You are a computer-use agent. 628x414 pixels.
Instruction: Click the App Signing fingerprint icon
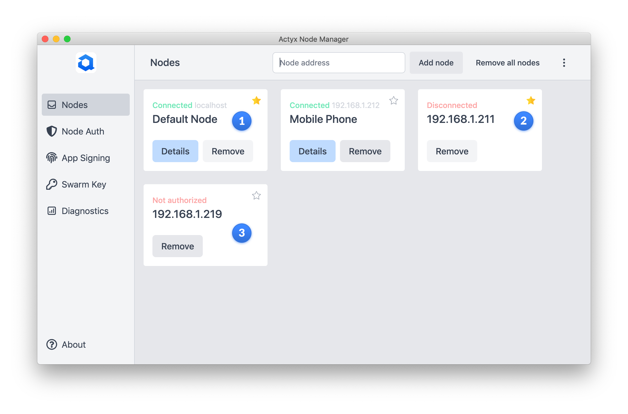tap(52, 158)
